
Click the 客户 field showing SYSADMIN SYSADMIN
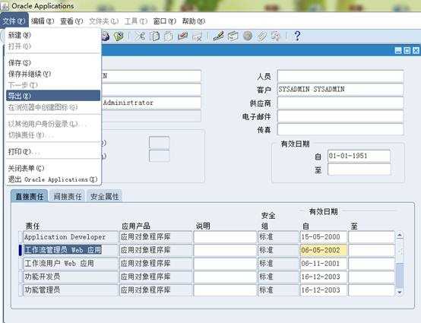[340, 90]
